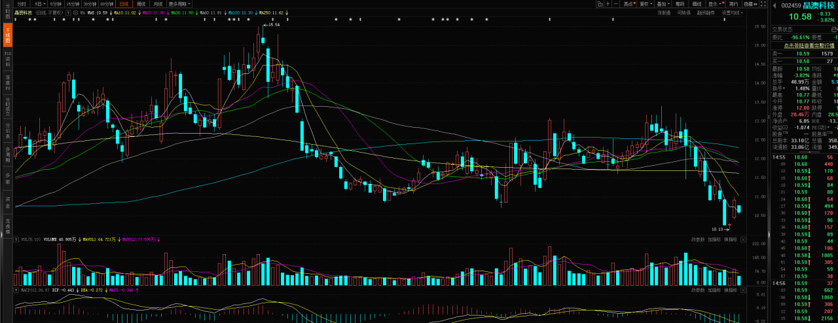Open the 分时成交 side tab

pyautogui.click(x=8, y=107)
